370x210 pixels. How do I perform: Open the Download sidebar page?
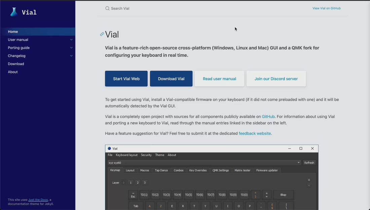[x=16, y=64]
